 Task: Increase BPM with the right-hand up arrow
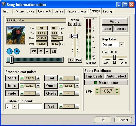[117, 89]
